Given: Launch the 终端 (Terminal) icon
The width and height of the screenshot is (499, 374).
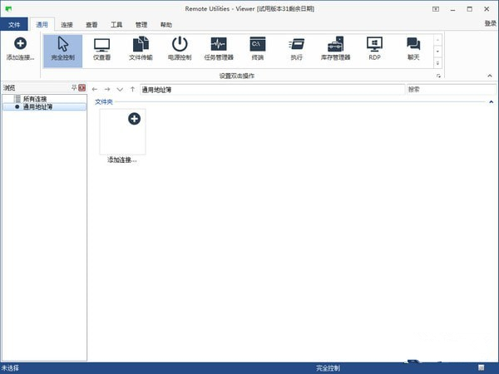Looking at the screenshot, I should pos(258,49).
